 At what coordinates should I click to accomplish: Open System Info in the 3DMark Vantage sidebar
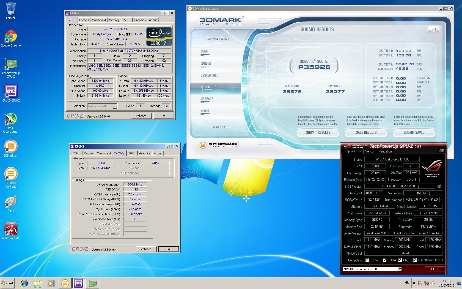tap(210, 75)
